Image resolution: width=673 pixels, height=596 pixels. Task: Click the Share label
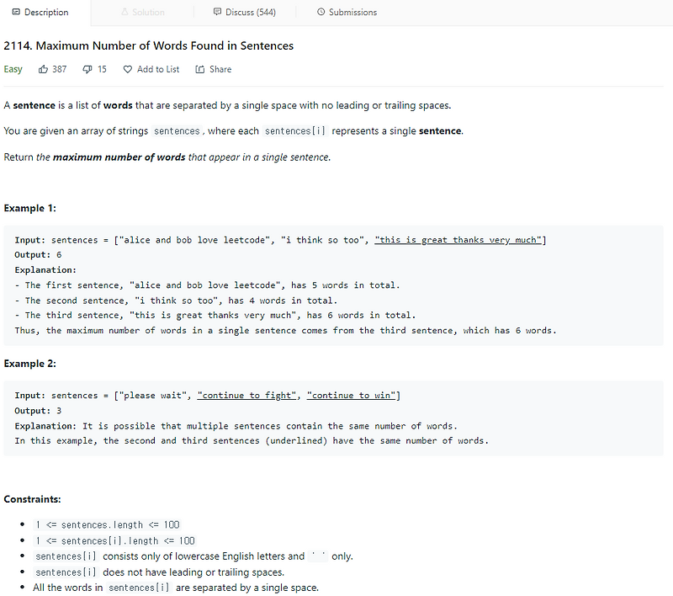220,69
